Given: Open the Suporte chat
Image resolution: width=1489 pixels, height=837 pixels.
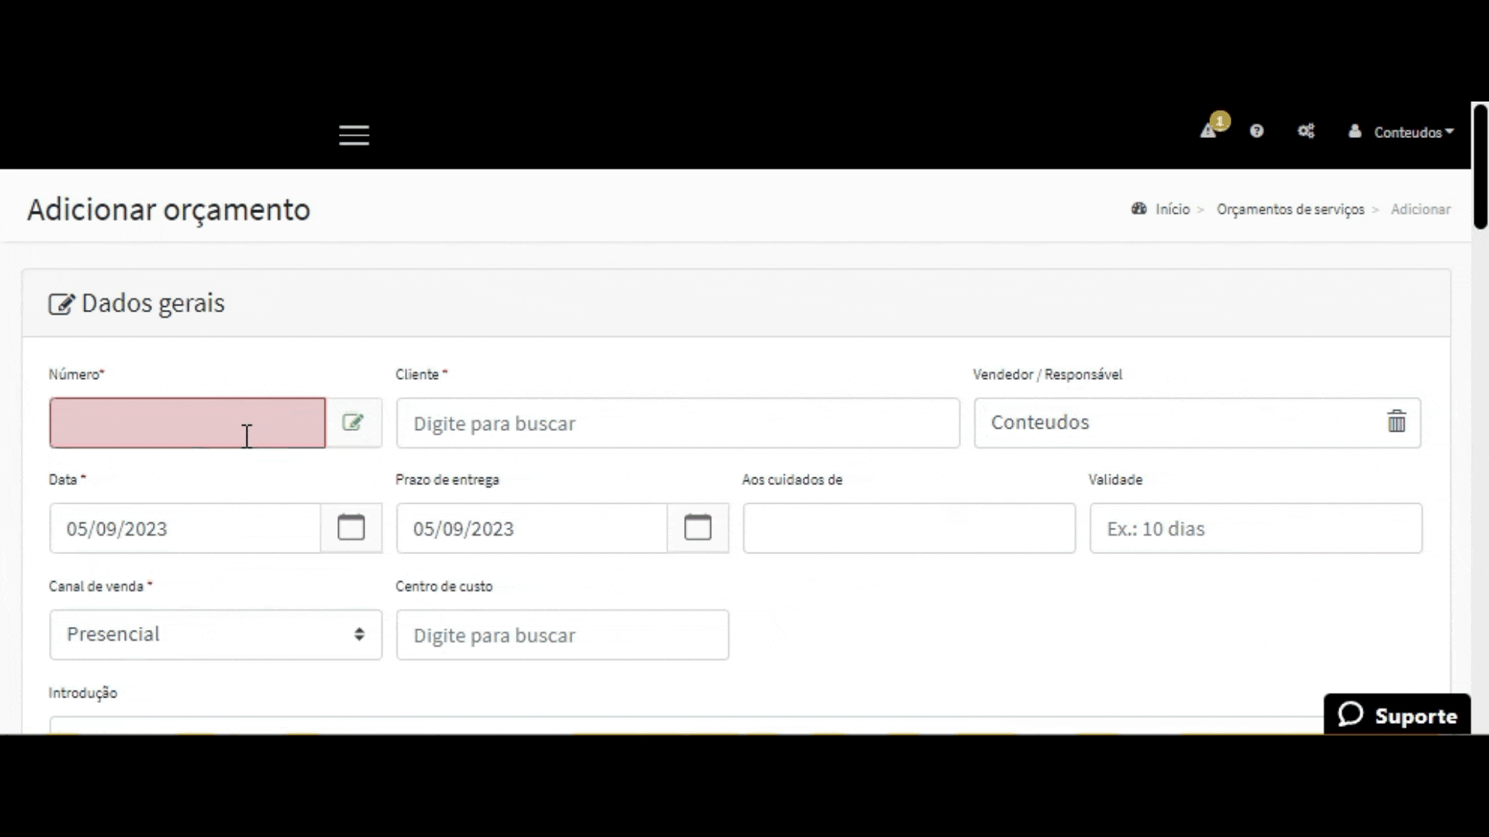Looking at the screenshot, I should tap(1397, 715).
